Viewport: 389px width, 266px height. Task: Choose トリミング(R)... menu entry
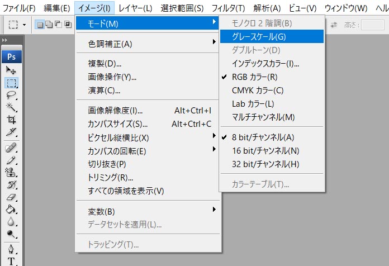[x=147, y=177]
